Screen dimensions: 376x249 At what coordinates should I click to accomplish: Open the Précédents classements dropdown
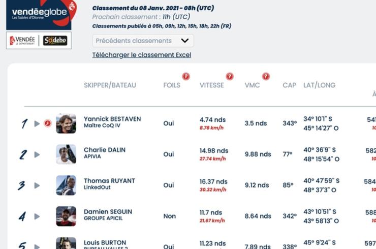click(143, 41)
